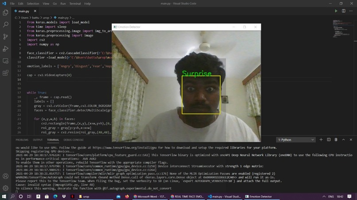Open the Edit menu
357x200 pixels.
coord(21,4)
